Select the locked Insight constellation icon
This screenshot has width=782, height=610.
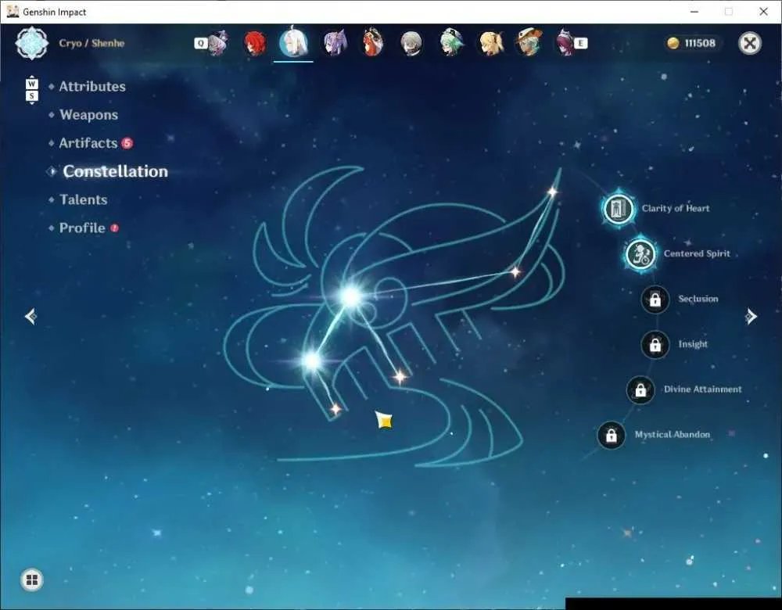tap(655, 344)
